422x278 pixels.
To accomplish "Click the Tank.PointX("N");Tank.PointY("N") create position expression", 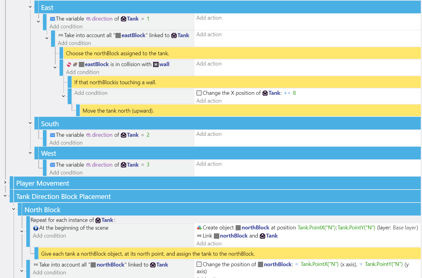I will (336, 228).
